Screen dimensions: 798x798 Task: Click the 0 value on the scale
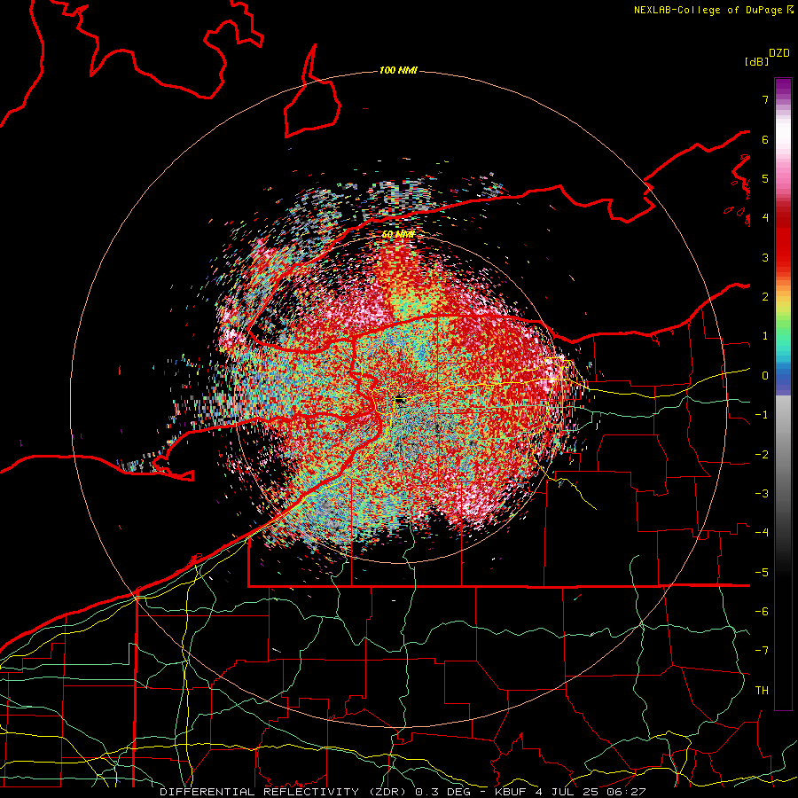(x=765, y=376)
